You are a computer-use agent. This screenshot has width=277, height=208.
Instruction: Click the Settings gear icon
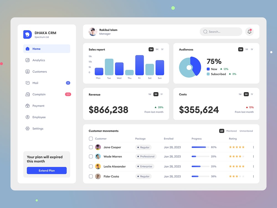tap(27, 128)
